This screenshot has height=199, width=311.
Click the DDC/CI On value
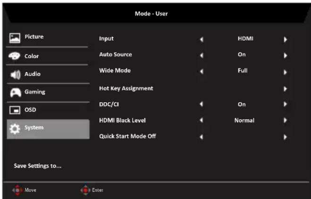[242, 104]
